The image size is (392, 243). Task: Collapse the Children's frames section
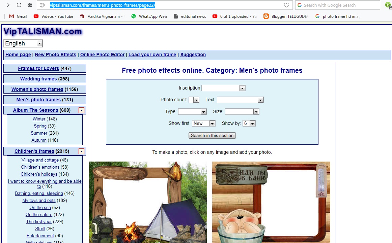pos(81,151)
